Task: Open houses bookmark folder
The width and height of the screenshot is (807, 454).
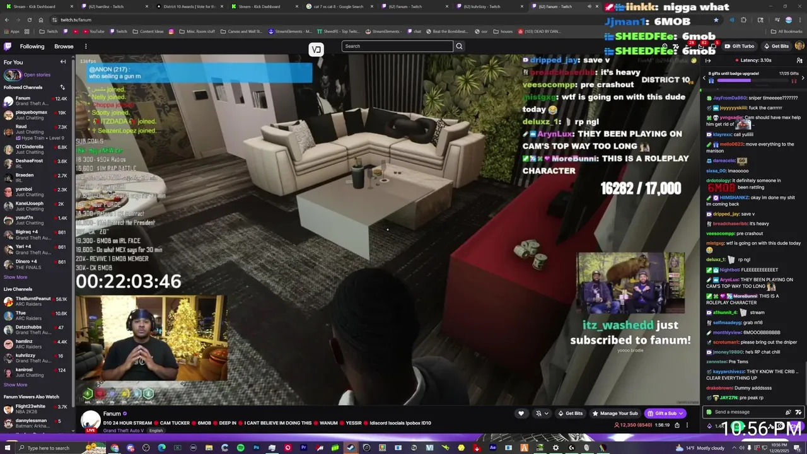Action: click(x=502, y=32)
